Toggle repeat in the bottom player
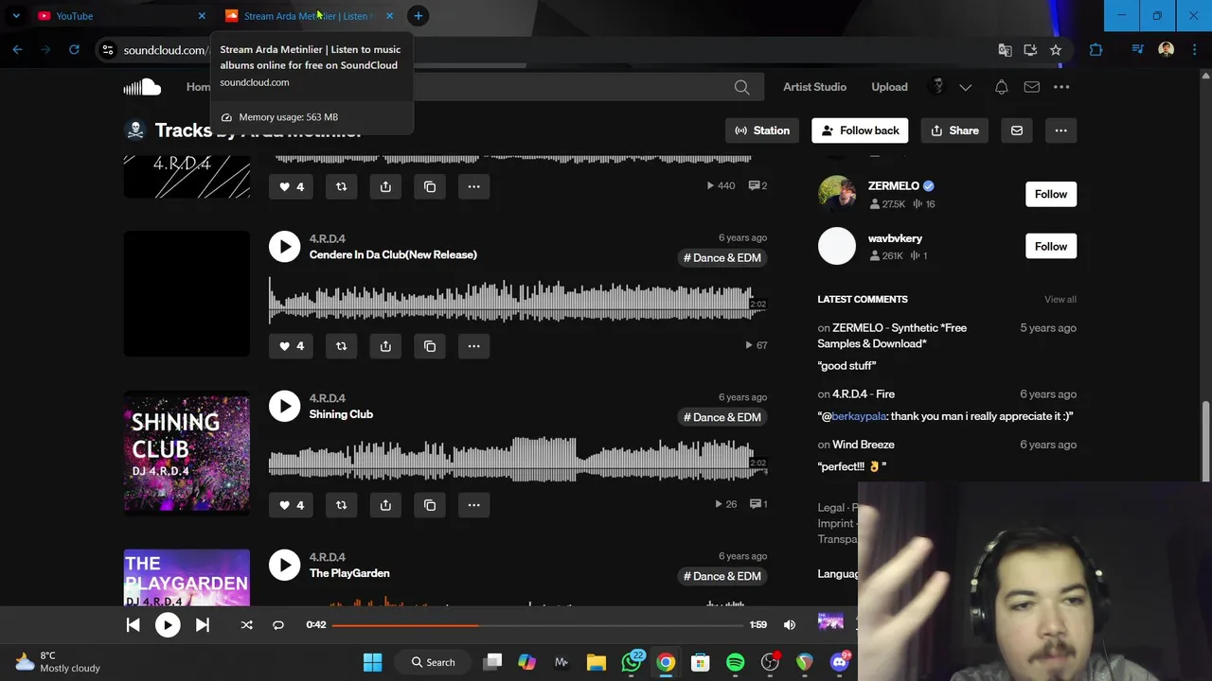 [x=278, y=624]
